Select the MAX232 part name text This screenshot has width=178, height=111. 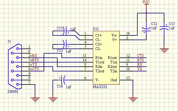tap(100, 87)
